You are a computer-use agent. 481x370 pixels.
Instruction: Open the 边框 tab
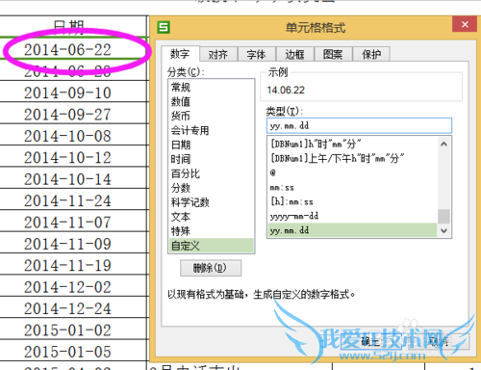tap(294, 54)
